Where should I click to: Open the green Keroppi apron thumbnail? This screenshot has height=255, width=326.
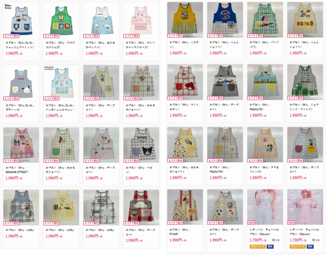pyautogui.click(x=61, y=20)
